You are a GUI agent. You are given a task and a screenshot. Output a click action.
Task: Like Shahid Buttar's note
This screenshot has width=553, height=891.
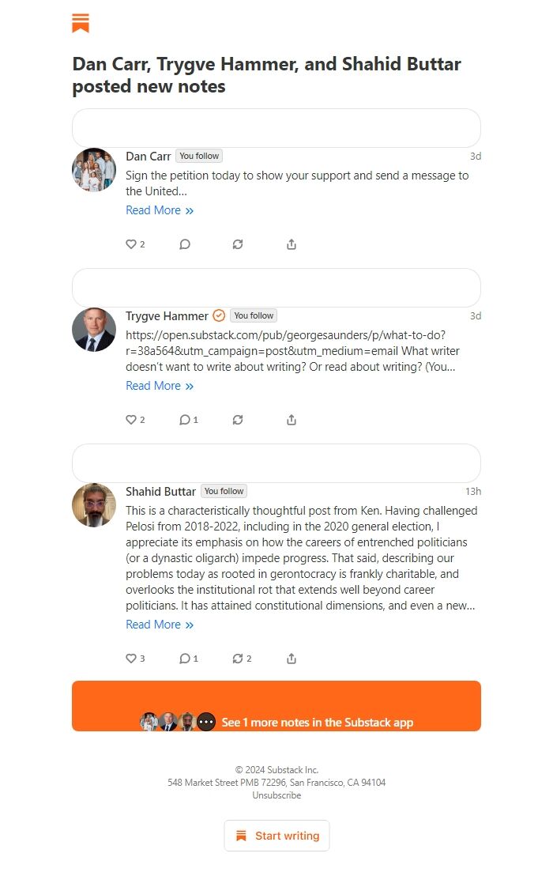[135, 659]
